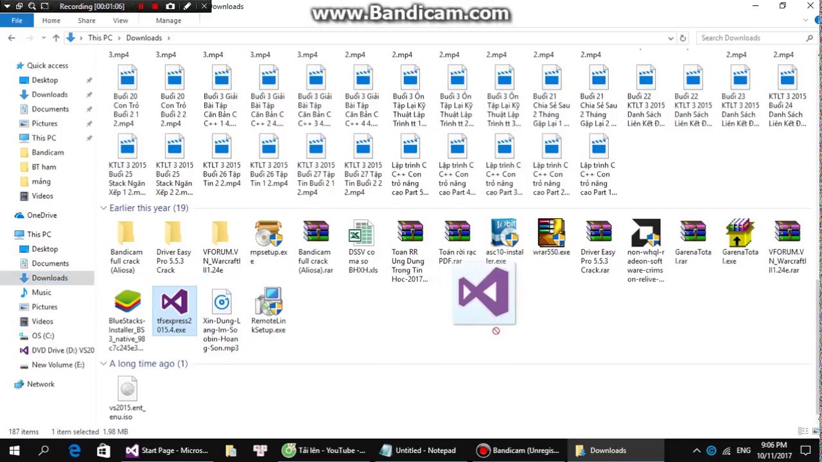Select the tfsexpress2015.4.exe file

pos(174,311)
